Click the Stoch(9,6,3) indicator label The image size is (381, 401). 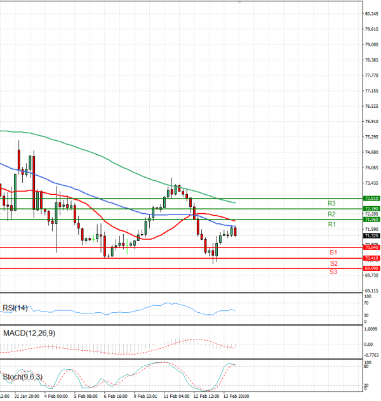pyautogui.click(x=22, y=377)
